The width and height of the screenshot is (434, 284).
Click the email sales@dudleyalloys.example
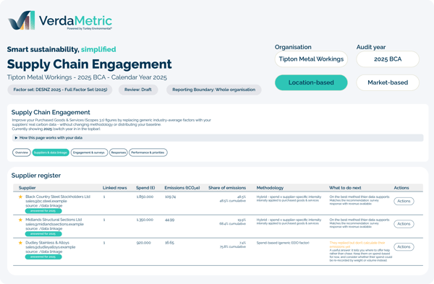pyautogui.click(x=51, y=247)
